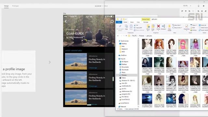Click Pictures in the address breadcrumb
This screenshot has width=208, height=117.
coord(142,36)
